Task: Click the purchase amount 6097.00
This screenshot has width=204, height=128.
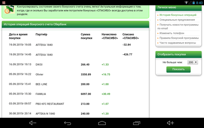Action: [x=86, y=94]
